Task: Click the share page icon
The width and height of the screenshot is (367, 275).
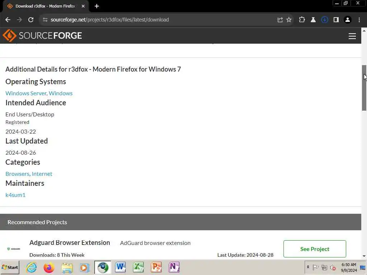Action: click(x=280, y=20)
